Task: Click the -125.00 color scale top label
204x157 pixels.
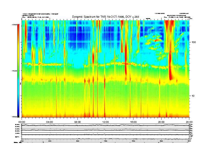Action: [14, 24]
